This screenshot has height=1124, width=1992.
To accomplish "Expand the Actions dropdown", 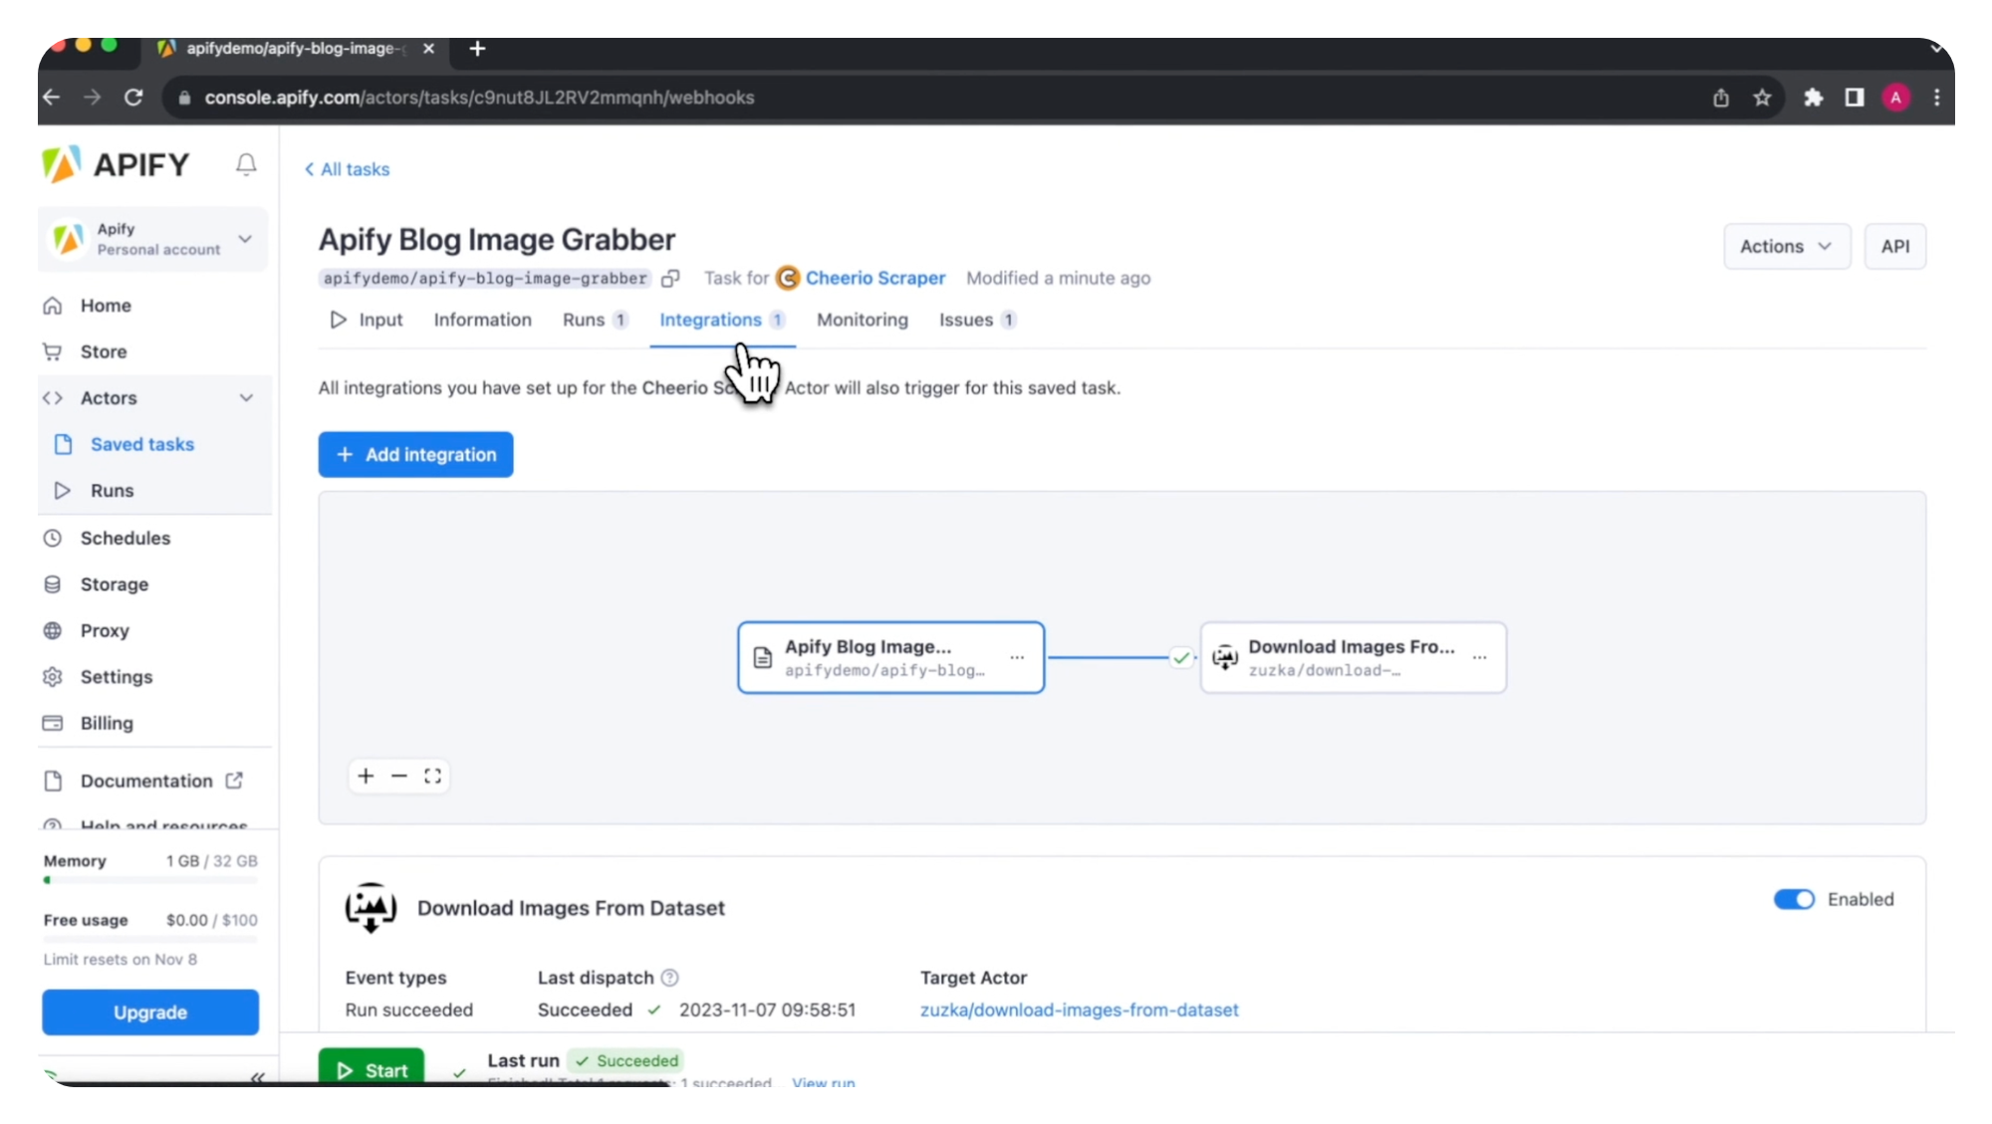I will pyautogui.click(x=1786, y=246).
